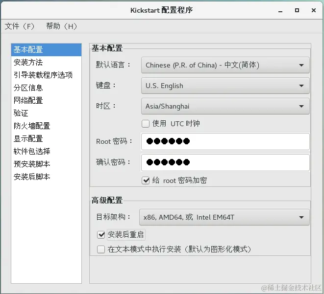
Task: Go to the 安装后脚本 section
Action: [46, 177]
